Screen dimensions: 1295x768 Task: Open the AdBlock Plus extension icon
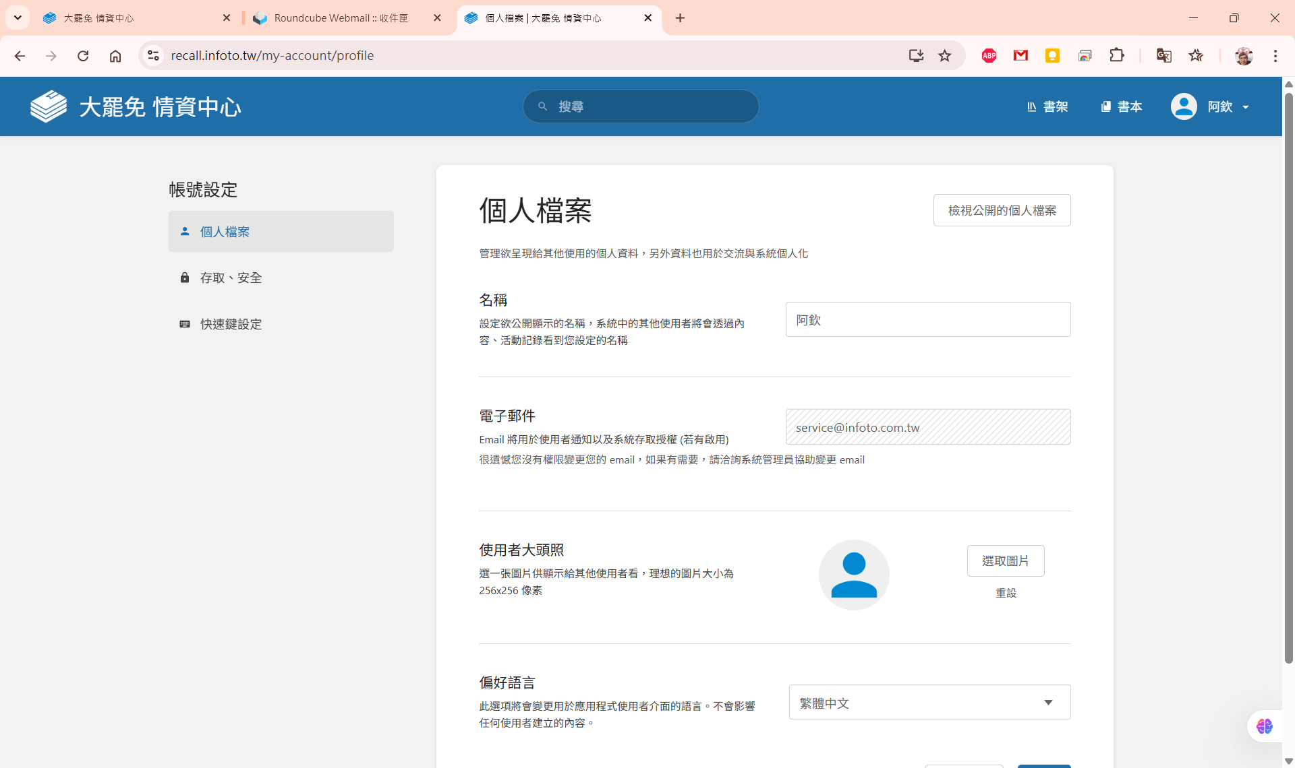pyautogui.click(x=989, y=56)
